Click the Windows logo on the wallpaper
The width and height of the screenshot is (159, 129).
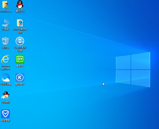(133, 70)
